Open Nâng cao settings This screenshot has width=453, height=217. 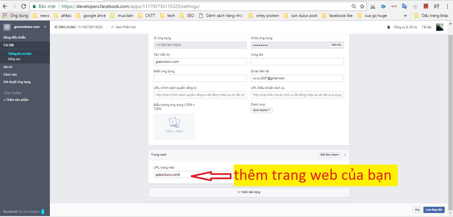tap(14, 59)
